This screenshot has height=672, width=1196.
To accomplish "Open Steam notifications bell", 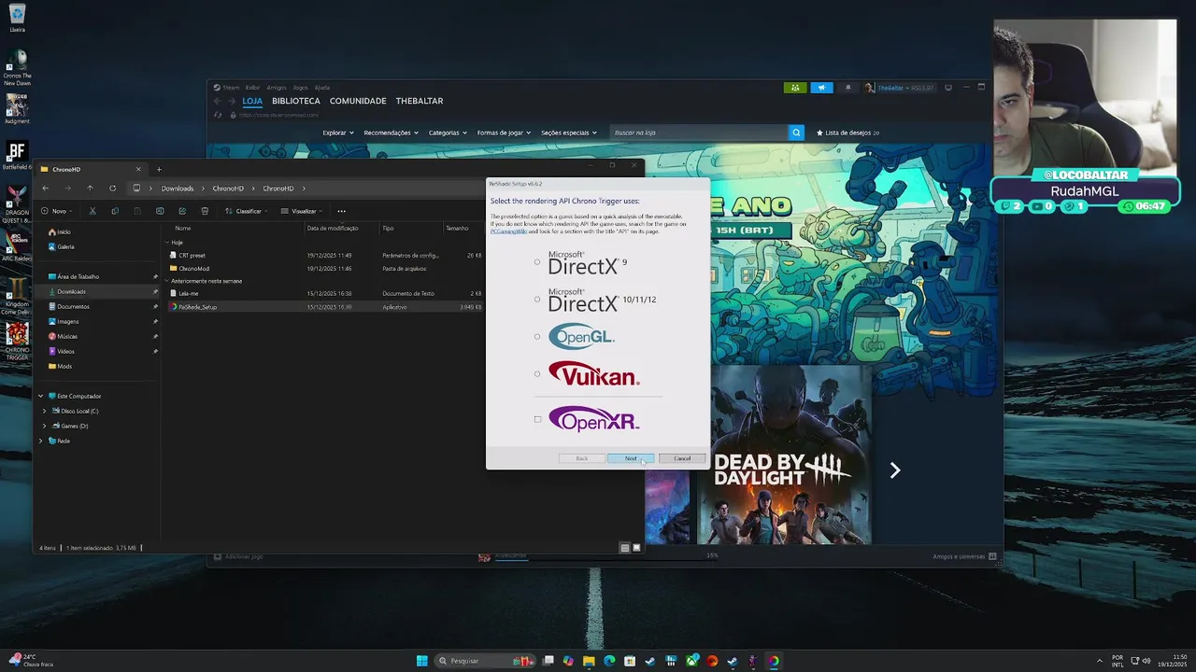I will point(848,88).
